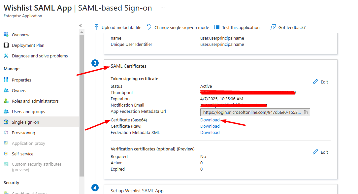Click the sidebar scroll up arrow
The width and height of the screenshot is (358, 194).
[x=81, y=32]
